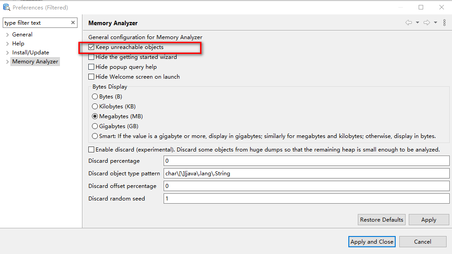Select Install/Update preferences category
The width and height of the screenshot is (452, 254).
[31, 52]
